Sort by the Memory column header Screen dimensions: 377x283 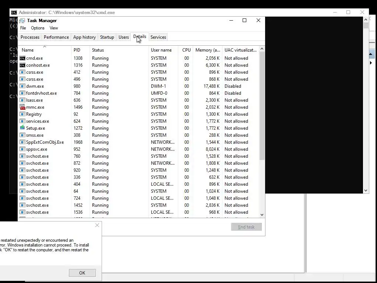click(208, 50)
